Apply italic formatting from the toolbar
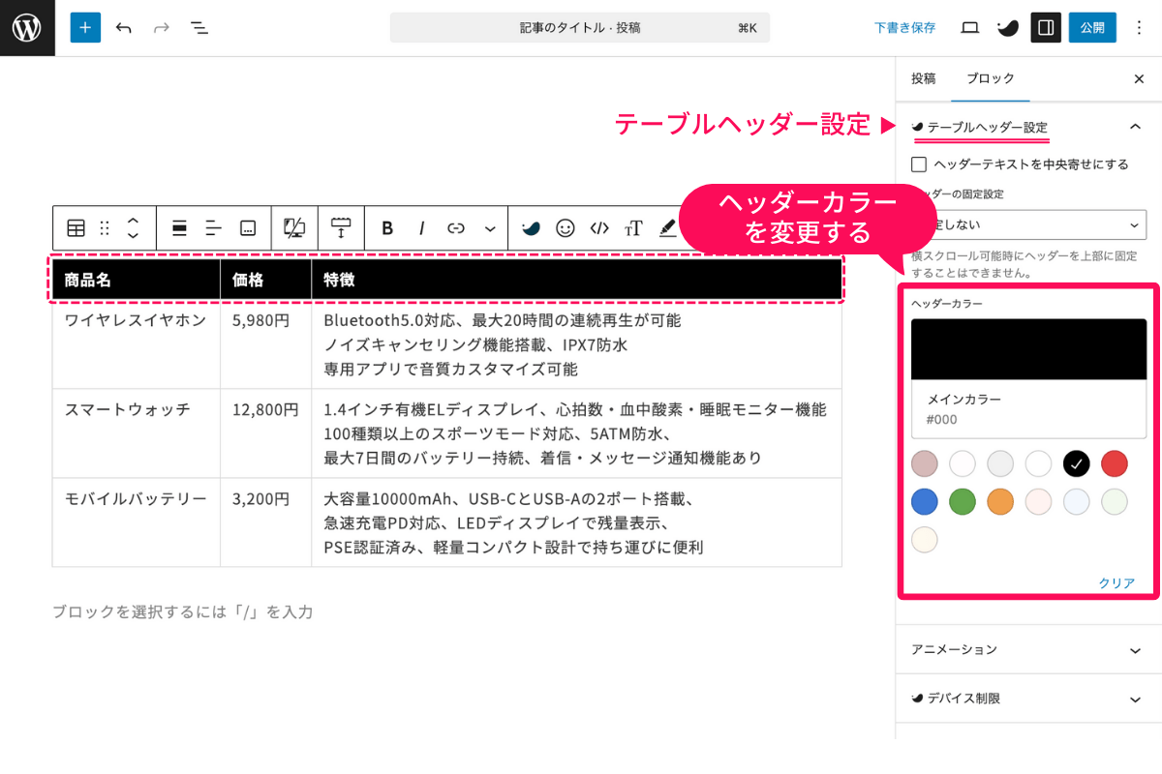This screenshot has height=774, width=1162. 421,228
